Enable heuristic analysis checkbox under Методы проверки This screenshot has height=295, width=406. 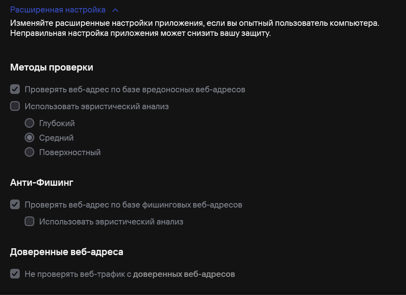pyautogui.click(x=15, y=106)
